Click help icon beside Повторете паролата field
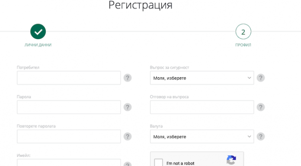Viewport: 301px width, 166px height. click(128, 137)
